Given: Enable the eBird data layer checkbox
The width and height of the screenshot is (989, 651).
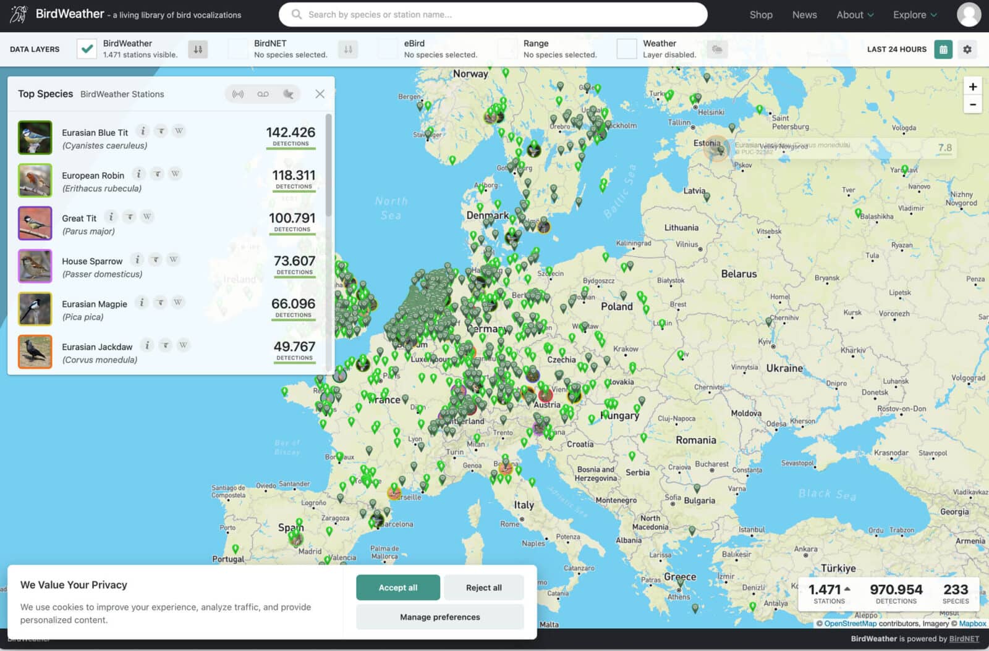Looking at the screenshot, I should point(388,49).
